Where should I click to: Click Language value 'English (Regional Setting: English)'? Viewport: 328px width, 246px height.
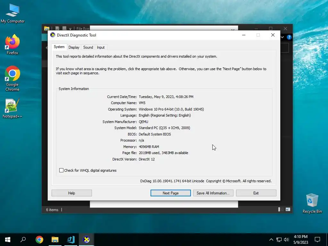165,115
